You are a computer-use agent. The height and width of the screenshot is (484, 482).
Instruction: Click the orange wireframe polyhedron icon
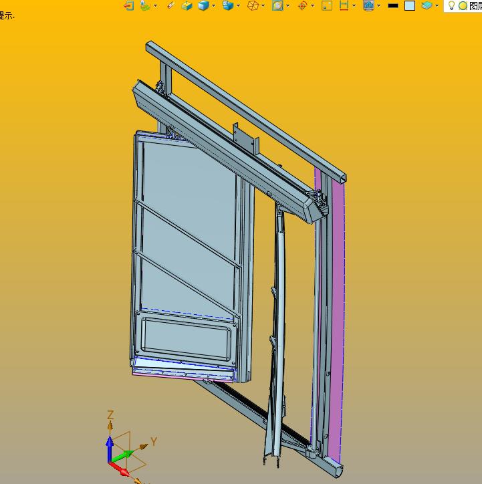point(253,5)
